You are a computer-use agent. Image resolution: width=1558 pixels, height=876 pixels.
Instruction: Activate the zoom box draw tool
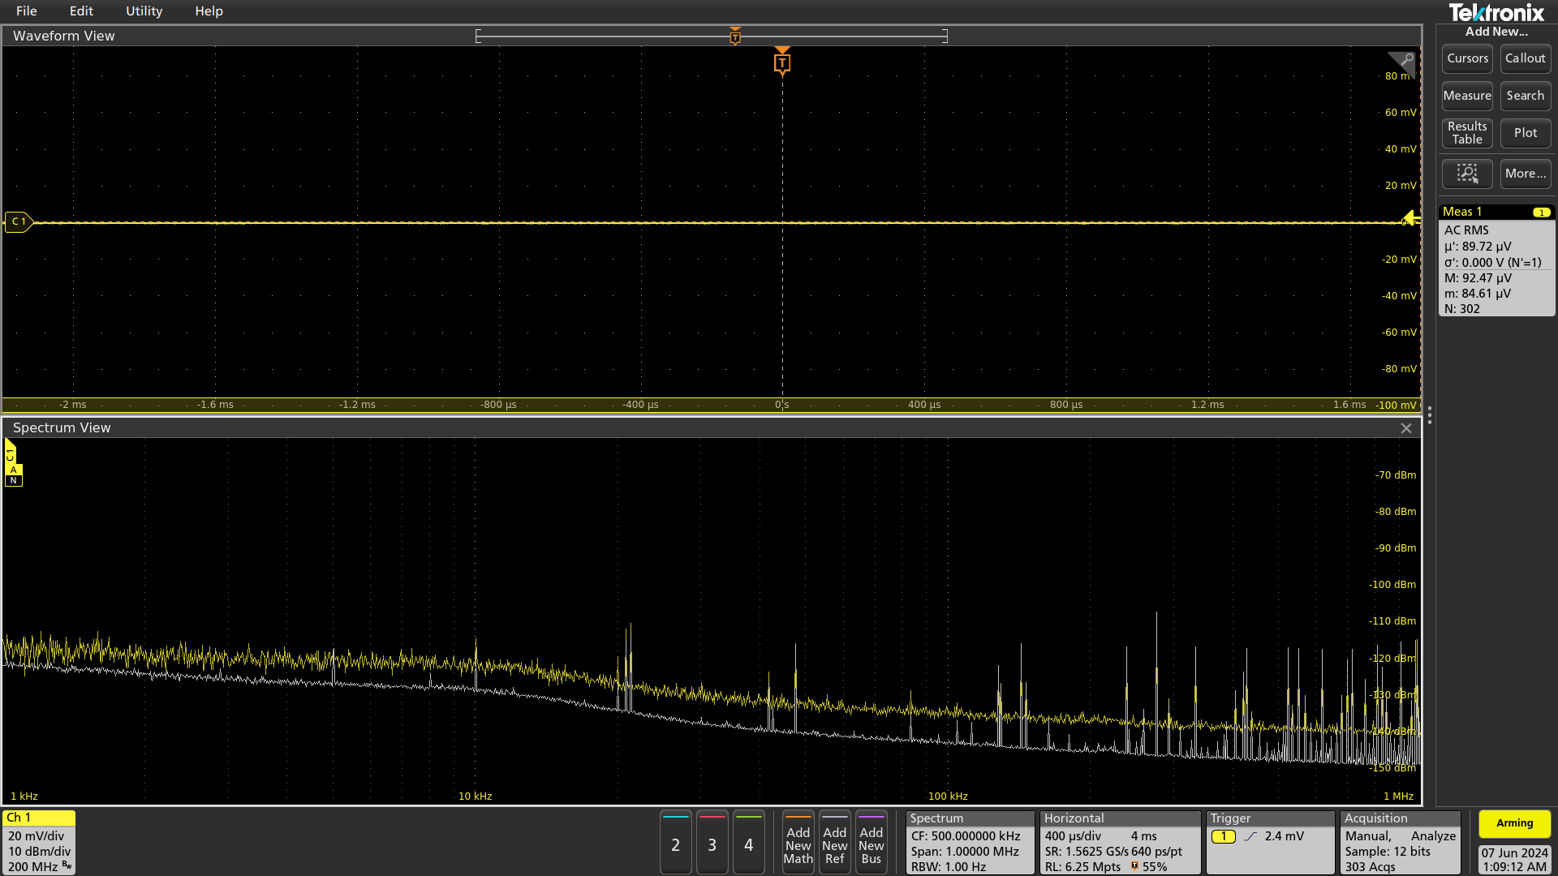(x=1466, y=174)
